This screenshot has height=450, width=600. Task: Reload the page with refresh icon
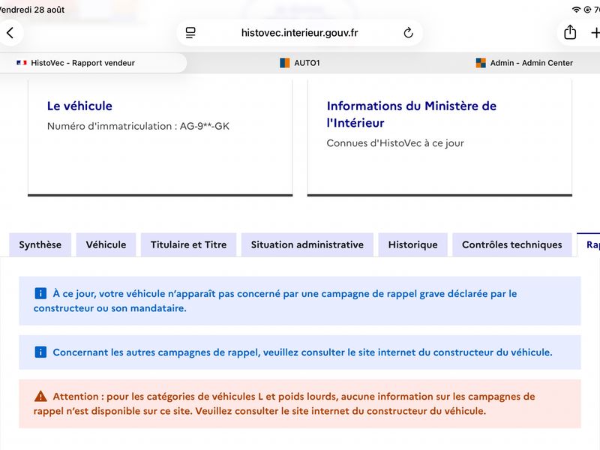(x=408, y=33)
